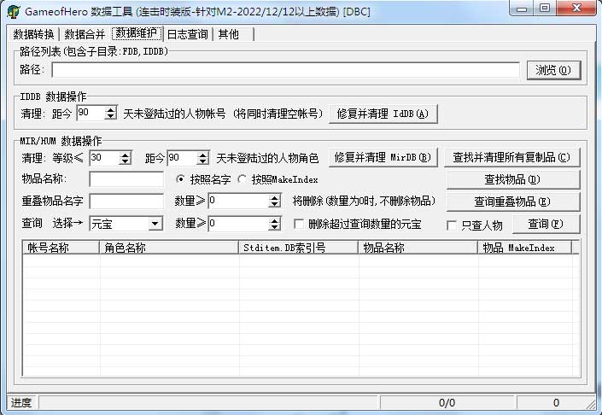This screenshot has height=415, width=602.
Task: Select the 按照名字 radio button
Action: pos(180,180)
